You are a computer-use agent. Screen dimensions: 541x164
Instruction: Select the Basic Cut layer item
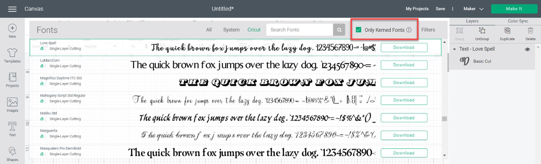(492, 61)
